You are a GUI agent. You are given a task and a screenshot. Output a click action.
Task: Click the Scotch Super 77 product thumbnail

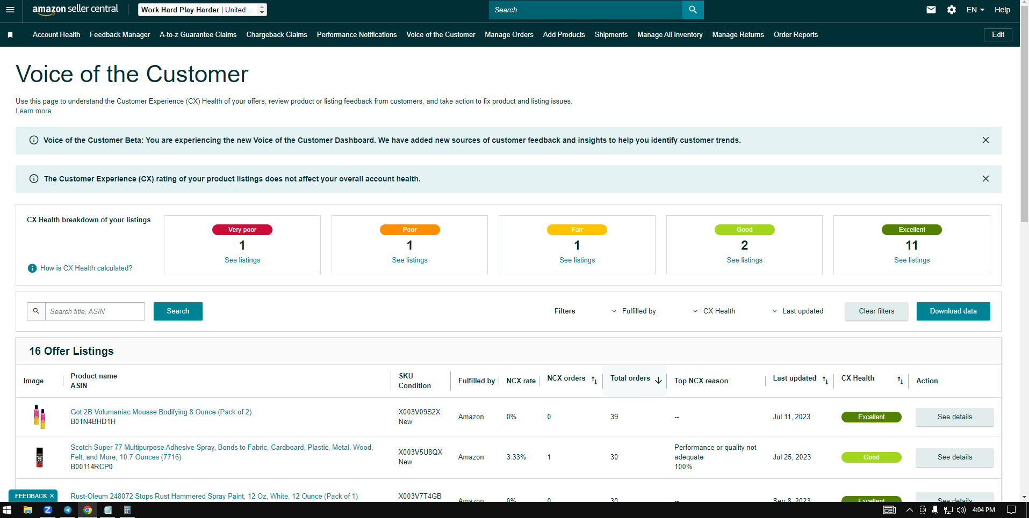[x=39, y=457]
